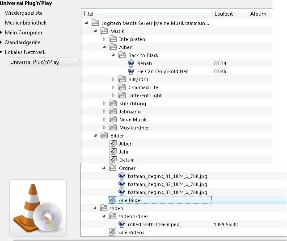The image size is (287, 241).
Task: Open Wiedergabeliste in the sidebar
Action: [x=24, y=13]
